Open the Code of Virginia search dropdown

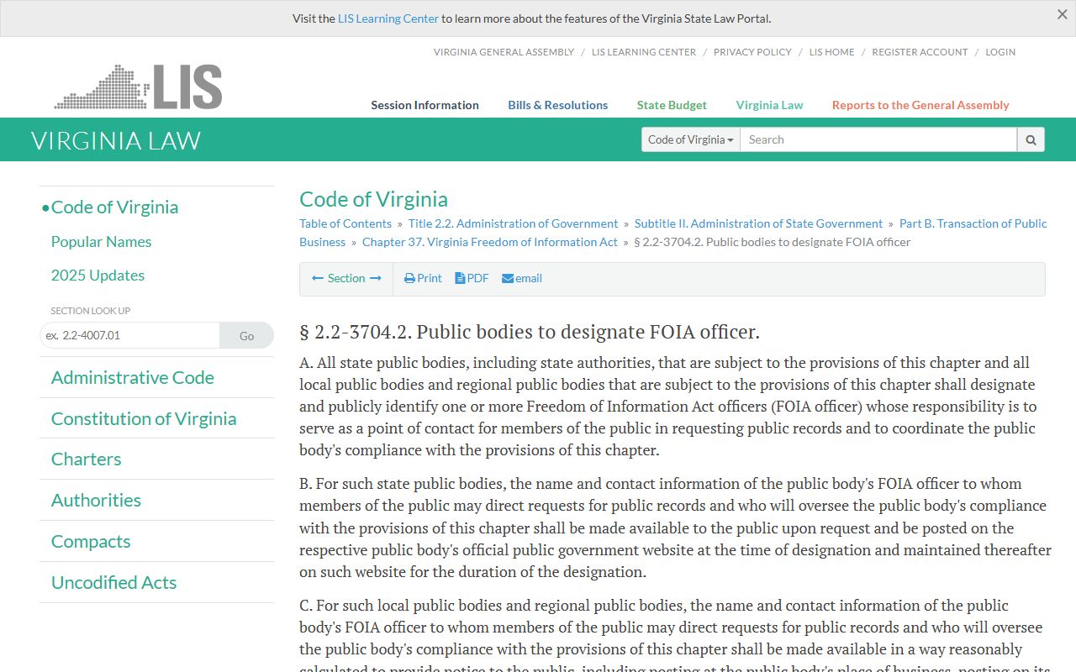(691, 139)
